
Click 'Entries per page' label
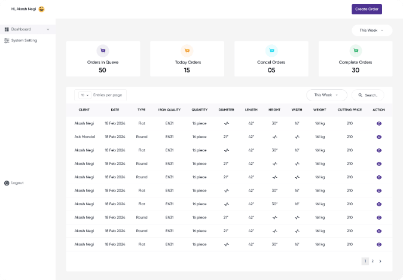(x=108, y=95)
